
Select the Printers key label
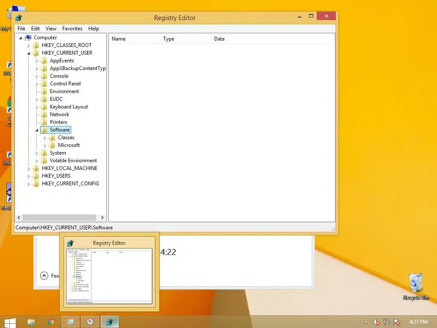point(58,122)
